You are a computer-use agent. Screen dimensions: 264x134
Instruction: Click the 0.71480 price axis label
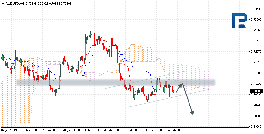[x=257, y=73]
